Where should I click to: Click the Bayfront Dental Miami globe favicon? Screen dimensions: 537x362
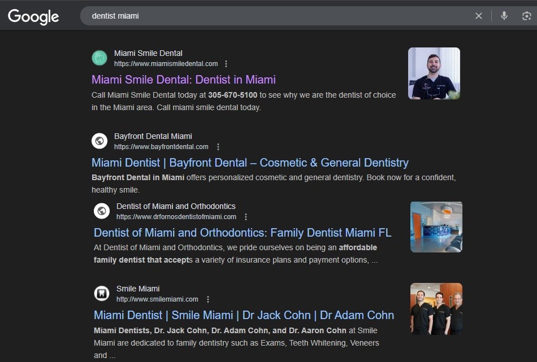pyautogui.click(x=99, y=141)
